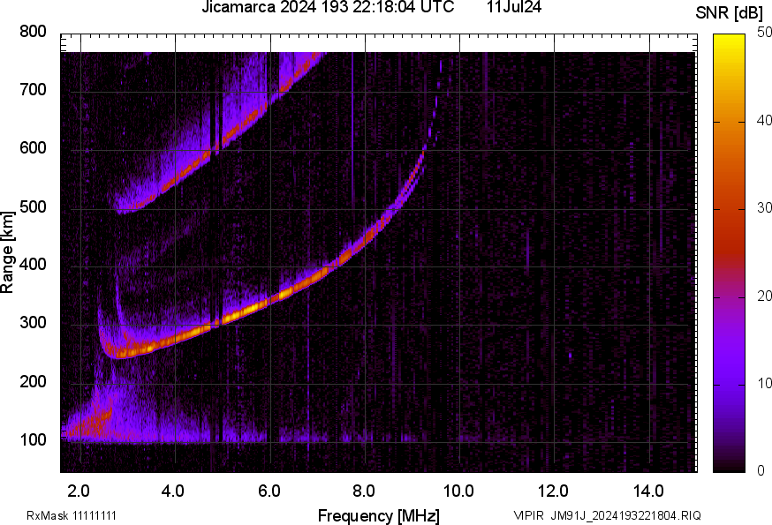Viewport: 772px width, 525px height.
Task: Click the range tick label '500'
Action: coord(33,206)
